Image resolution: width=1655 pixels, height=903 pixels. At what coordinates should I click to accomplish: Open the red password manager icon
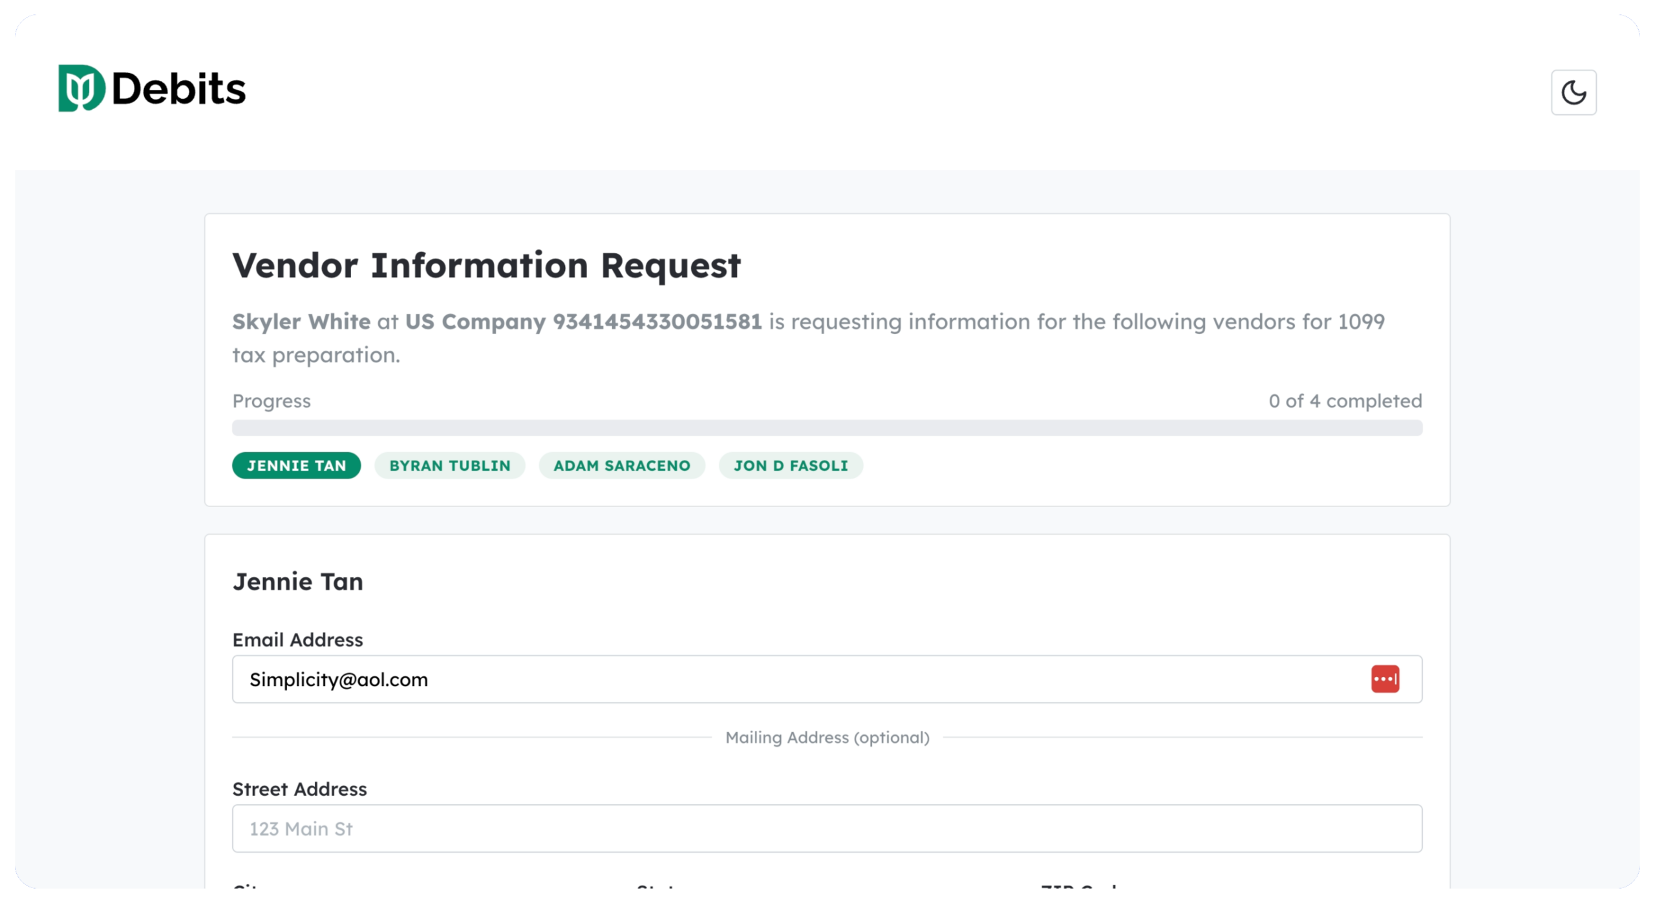(x=1385, y=680)
